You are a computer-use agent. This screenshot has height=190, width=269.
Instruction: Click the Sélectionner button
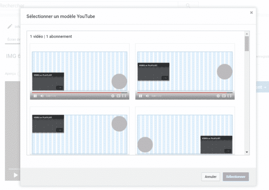tap(236, 177)
